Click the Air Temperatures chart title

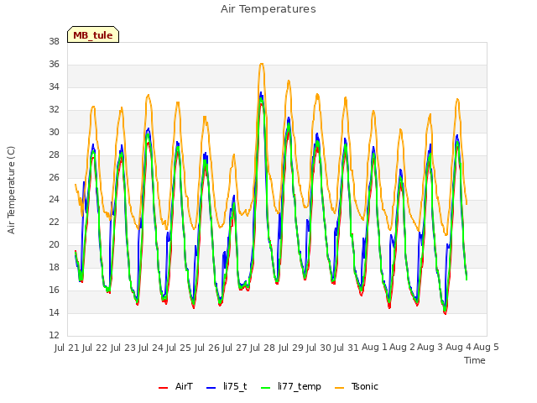[268, 9]
